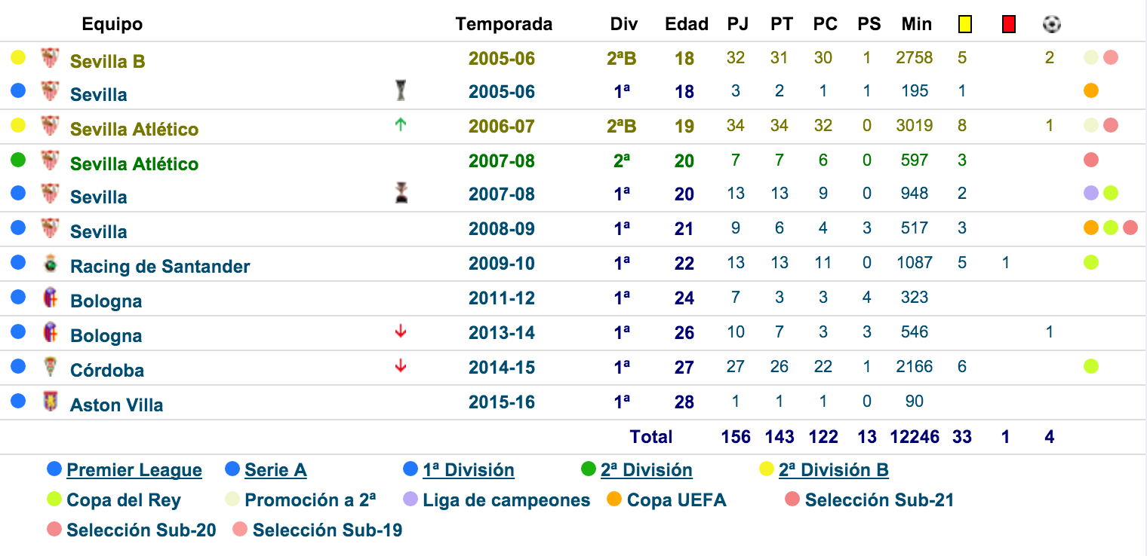The image size is (1147, 556).
Task: Click the soccer ball goals header icon
Action: pos(1052,24)
